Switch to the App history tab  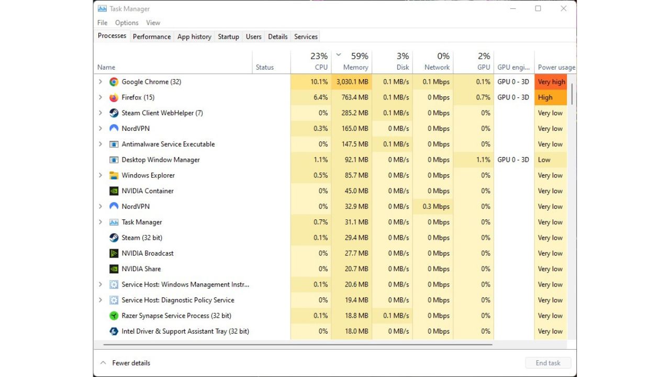click(x=194, y=37)
